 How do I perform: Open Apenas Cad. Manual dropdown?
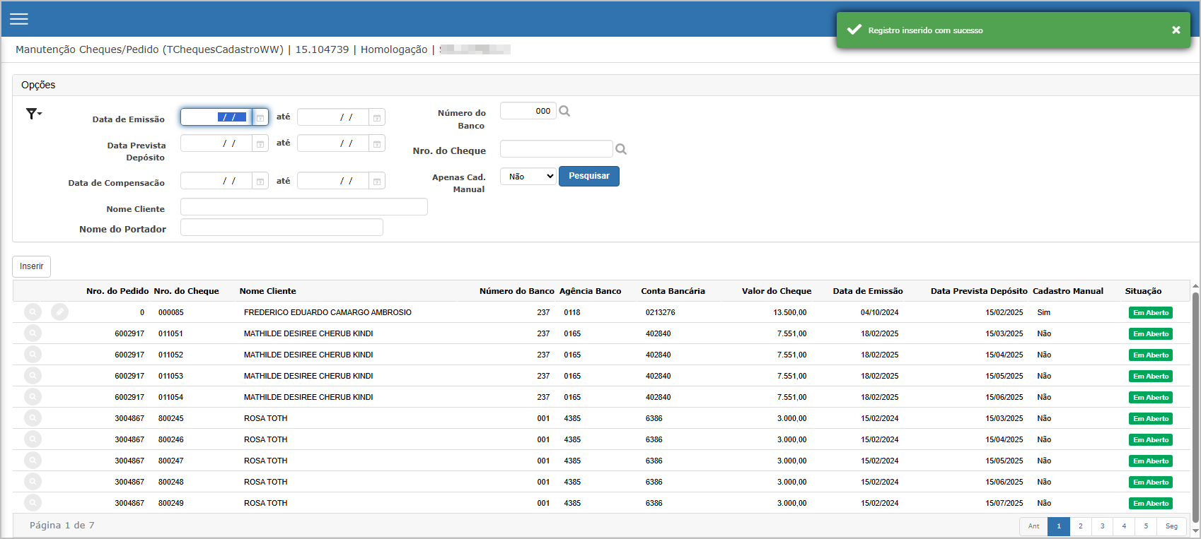point(528,176)
